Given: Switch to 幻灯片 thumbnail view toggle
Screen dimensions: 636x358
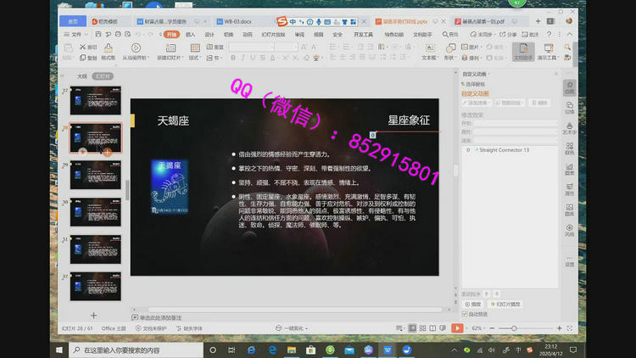Looking at the screenshot, I should tap(103, 76).
